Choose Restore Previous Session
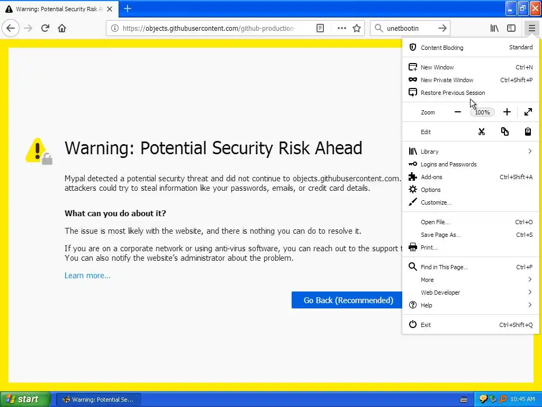 [471, 93]
